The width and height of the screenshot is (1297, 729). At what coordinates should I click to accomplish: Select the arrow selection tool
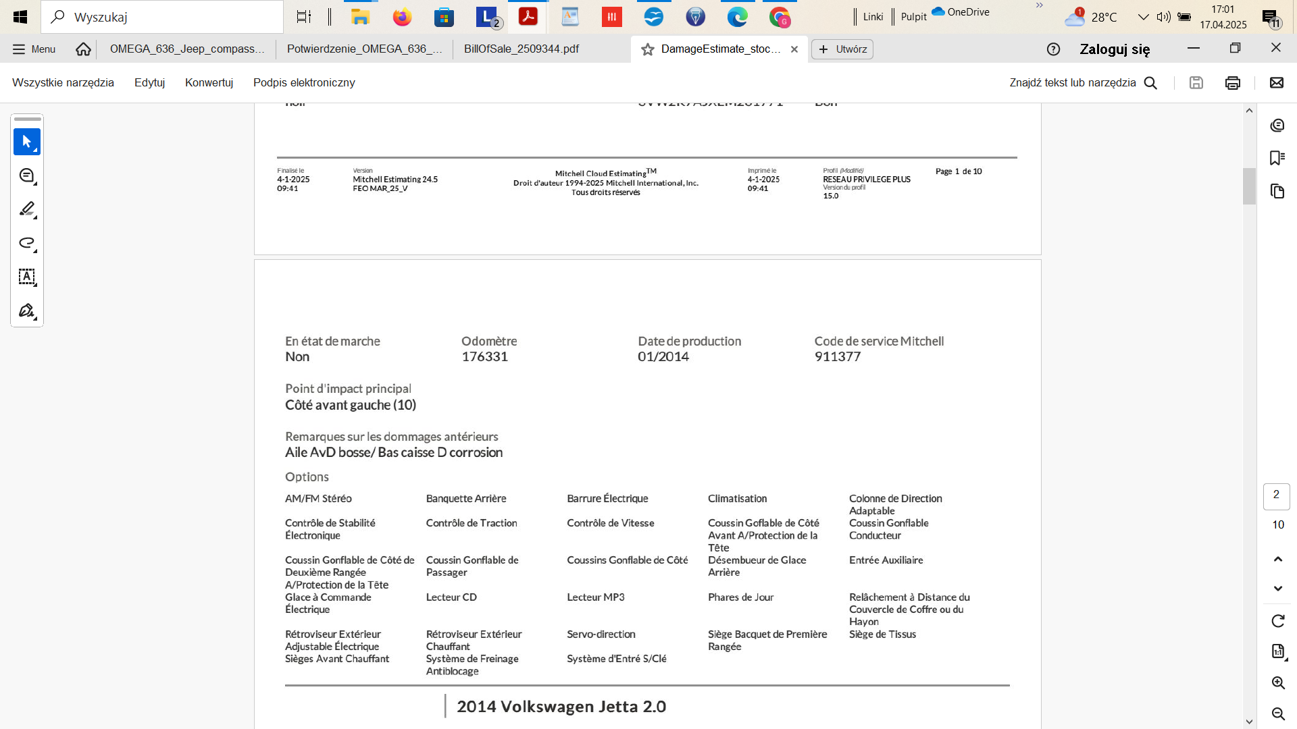click(x=27, y=142)
